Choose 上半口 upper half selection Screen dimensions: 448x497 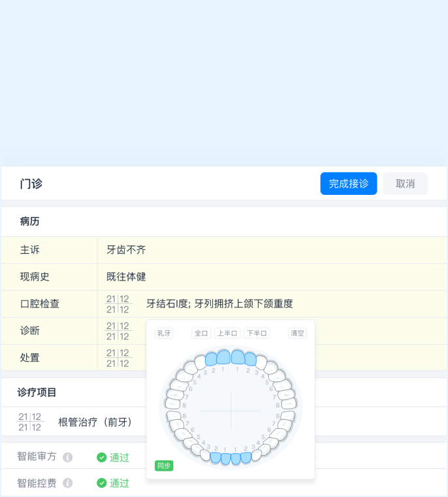227,333
